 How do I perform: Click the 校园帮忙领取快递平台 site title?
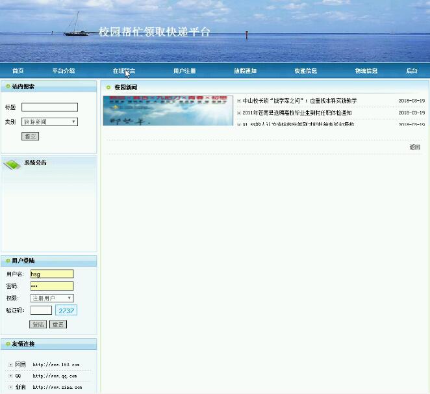(x=155, y=32)
